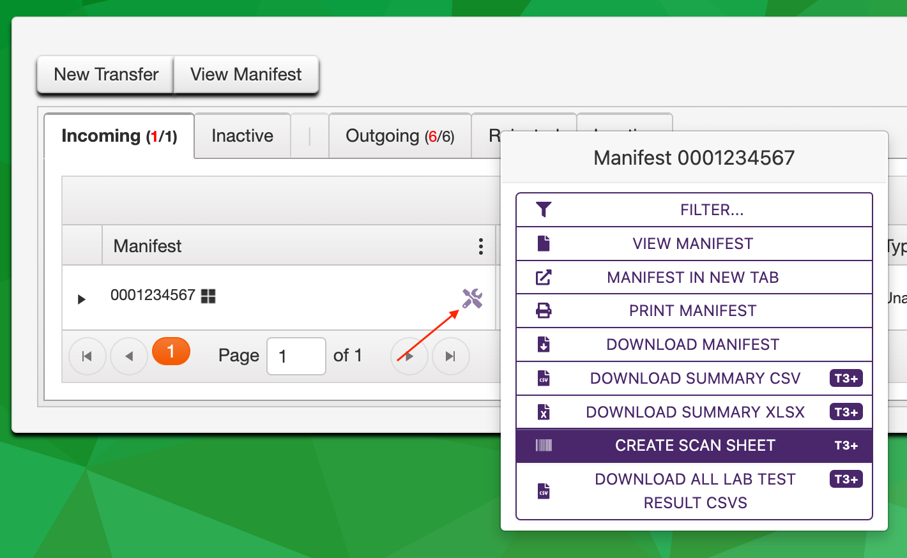Image resolution: width=907 pixels, height=558 pixels.
Task: Click the printer icon for Print Manifest
Action: 544,311
